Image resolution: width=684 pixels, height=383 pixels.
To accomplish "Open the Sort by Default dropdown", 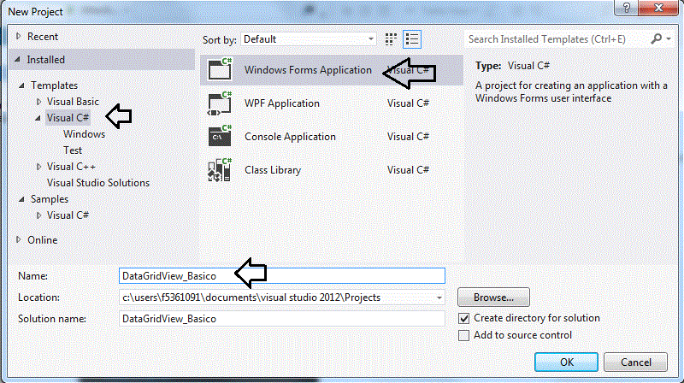I will (x=309, y=39).
